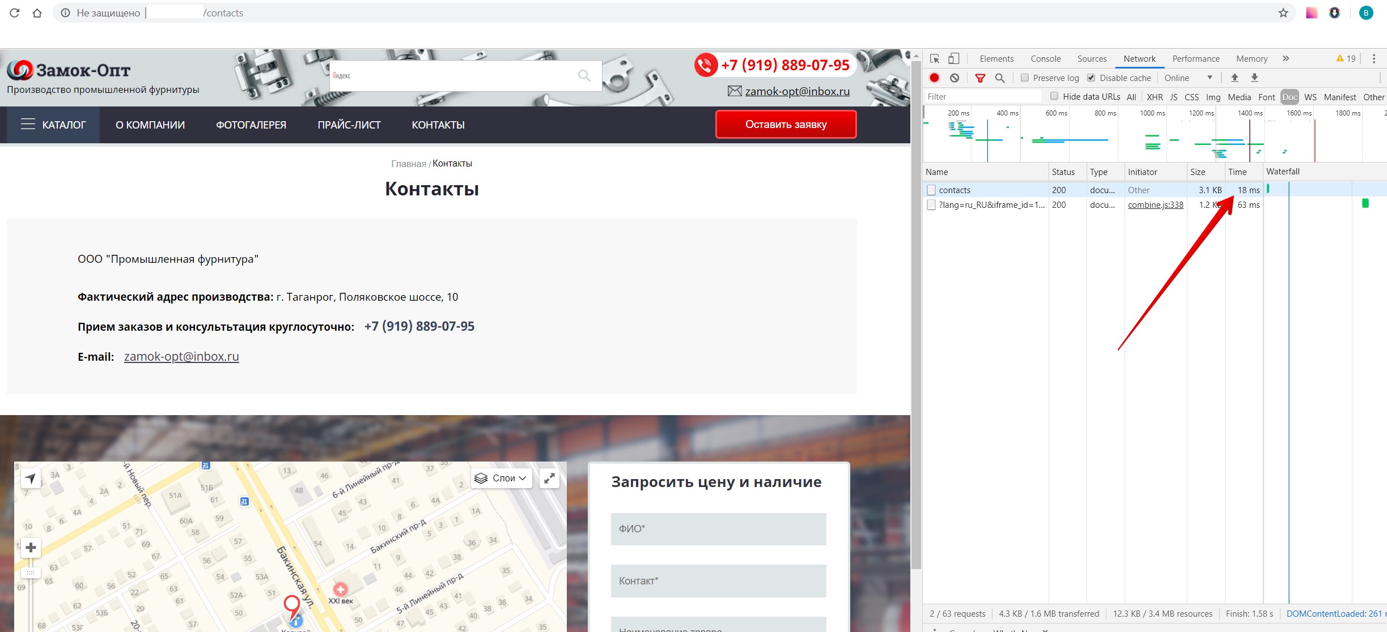
Task: Clear network log with the clear icon
Action: [x=955, y=78]
